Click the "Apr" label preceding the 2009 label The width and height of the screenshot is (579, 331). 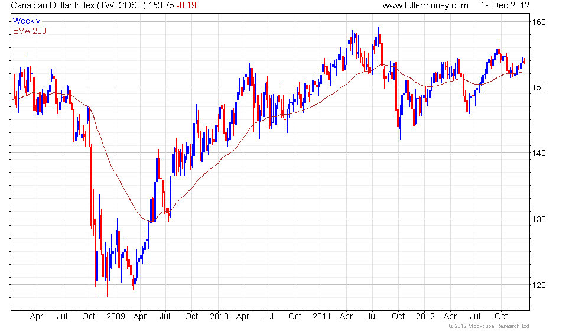[37, 317]
